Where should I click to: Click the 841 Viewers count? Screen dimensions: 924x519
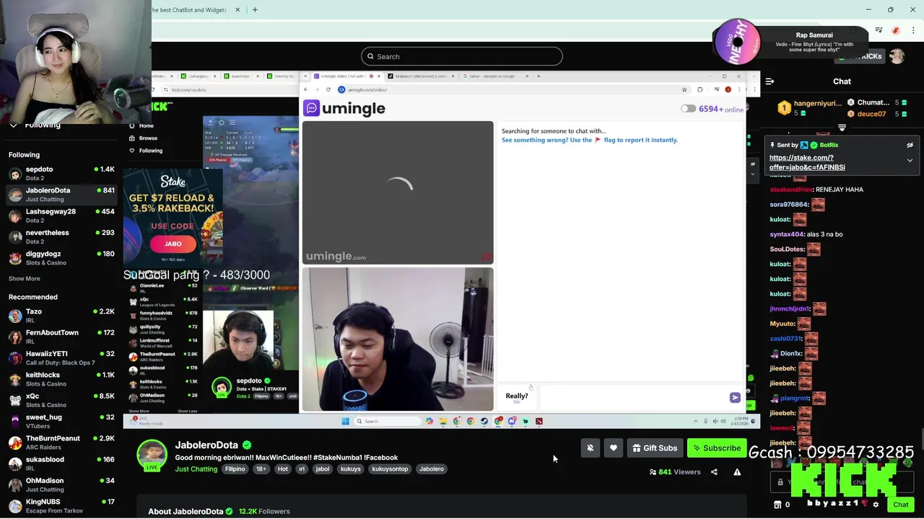(675, 472)
